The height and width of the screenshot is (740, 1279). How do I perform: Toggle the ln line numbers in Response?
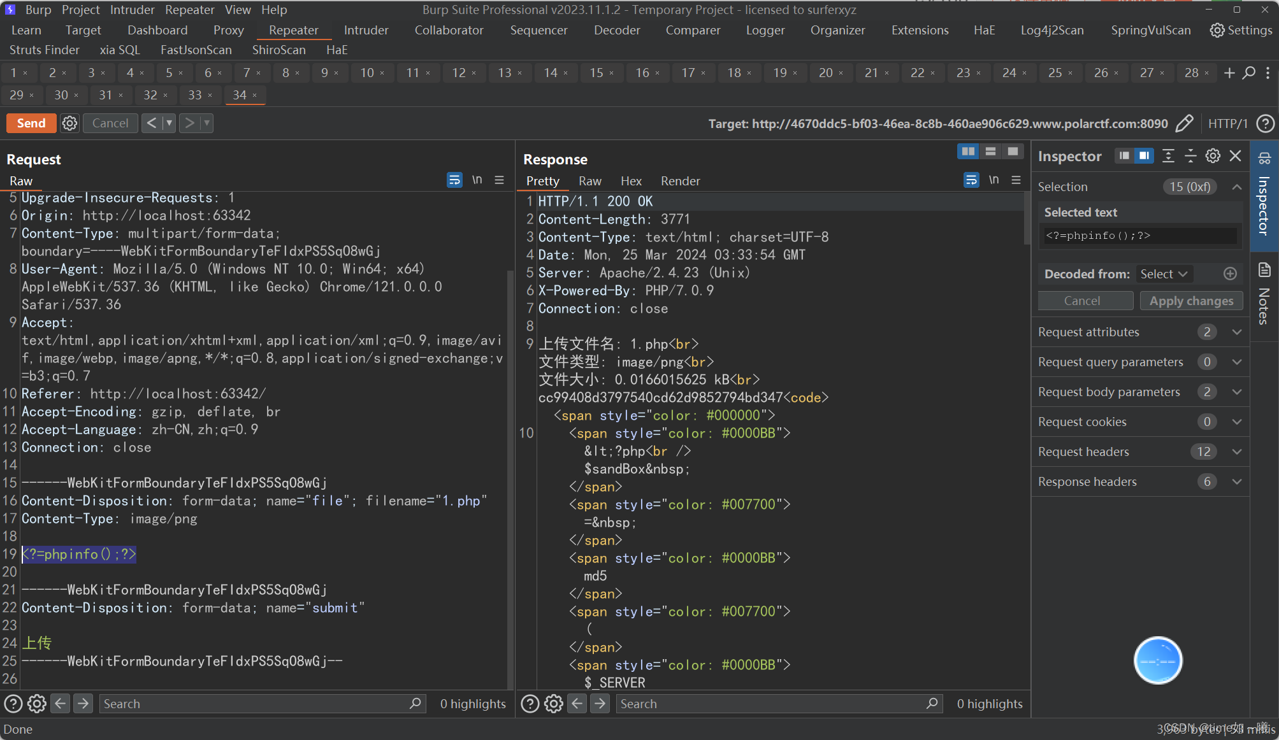[994, 181]
